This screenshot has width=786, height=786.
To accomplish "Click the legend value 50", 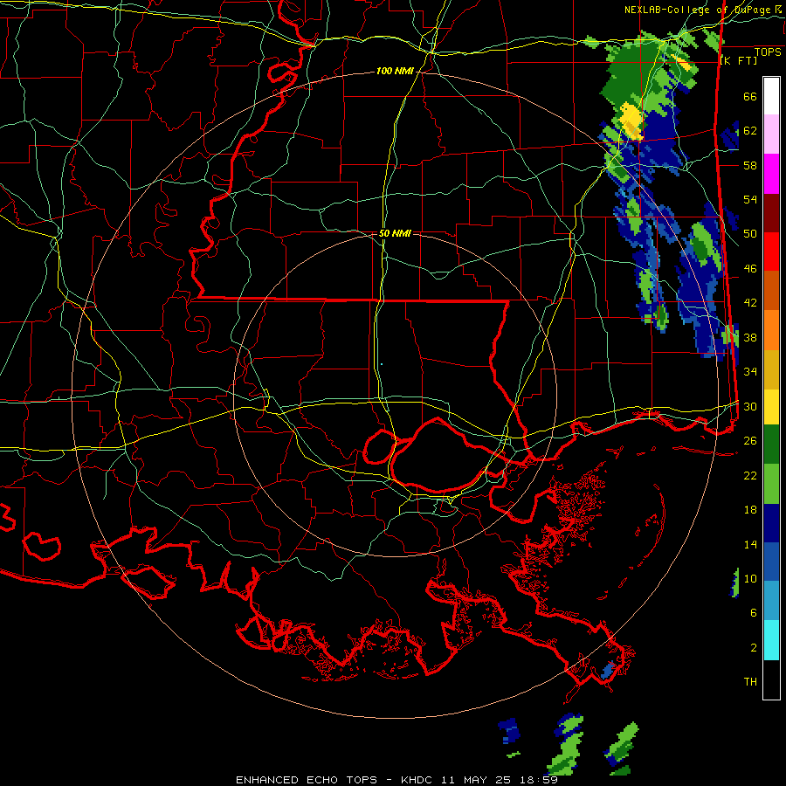I will tap(750, 234).
